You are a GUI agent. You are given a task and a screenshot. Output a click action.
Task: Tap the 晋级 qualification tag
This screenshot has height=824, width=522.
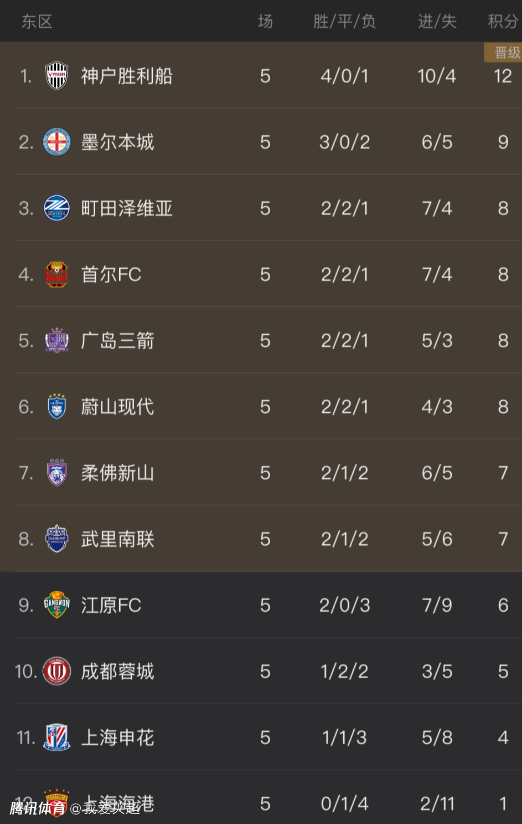506,53
